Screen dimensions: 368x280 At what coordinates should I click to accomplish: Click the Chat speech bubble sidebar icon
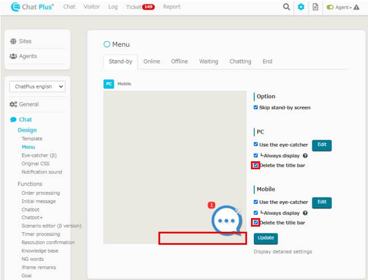(14, 120)
